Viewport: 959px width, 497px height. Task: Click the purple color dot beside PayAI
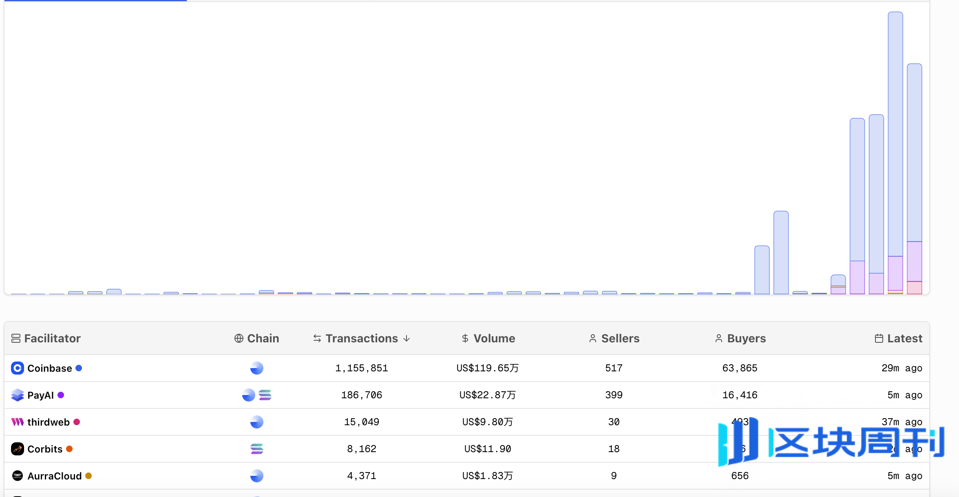point(61,395)
